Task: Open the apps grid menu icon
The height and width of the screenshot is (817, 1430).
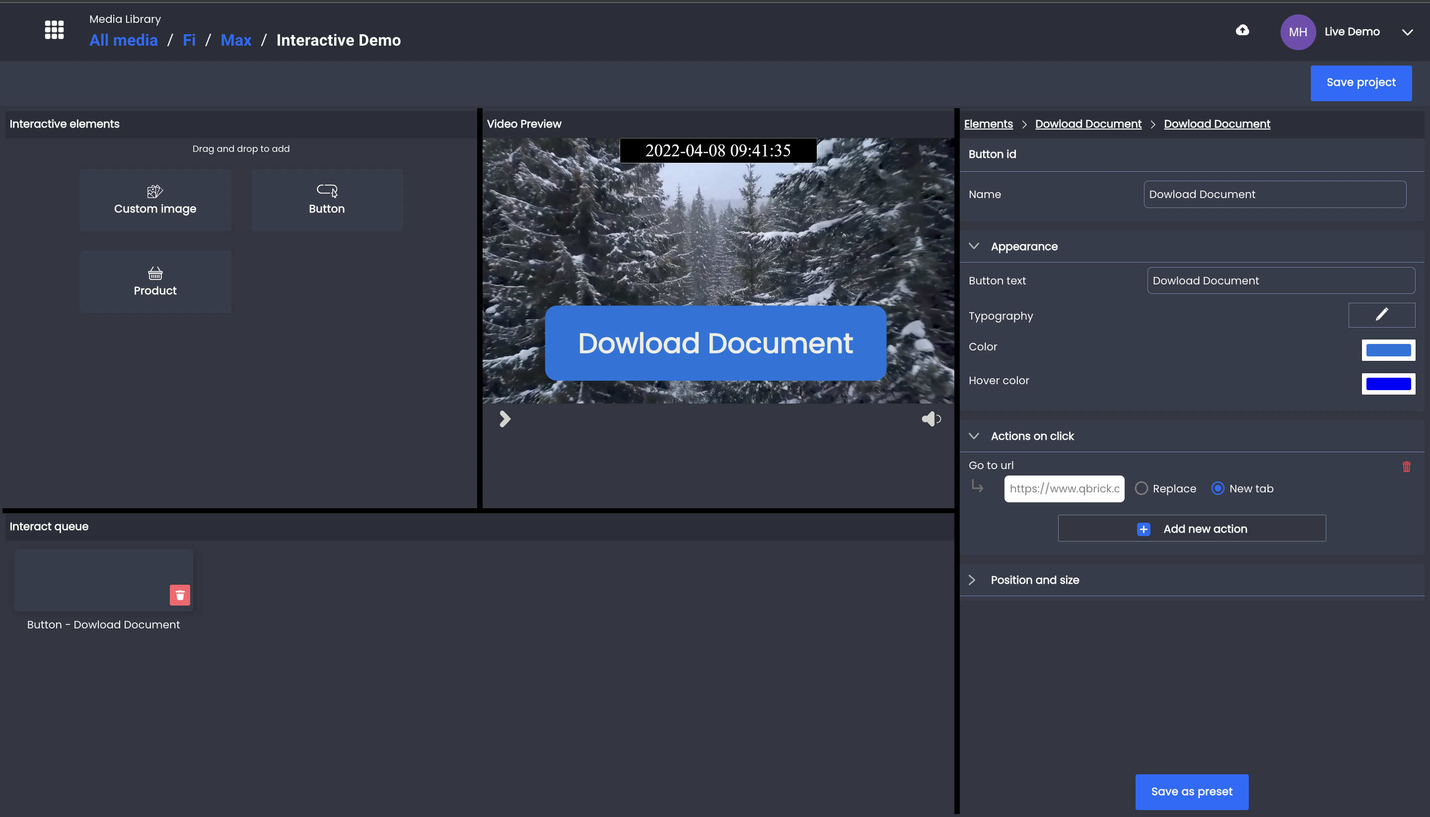Action: coord(55,30)
